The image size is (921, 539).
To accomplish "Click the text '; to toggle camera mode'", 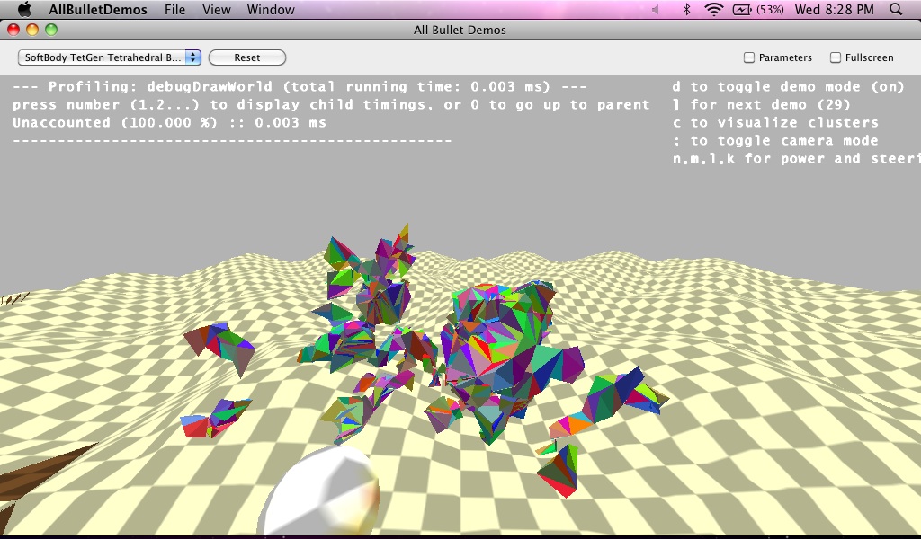I will 775,141.
